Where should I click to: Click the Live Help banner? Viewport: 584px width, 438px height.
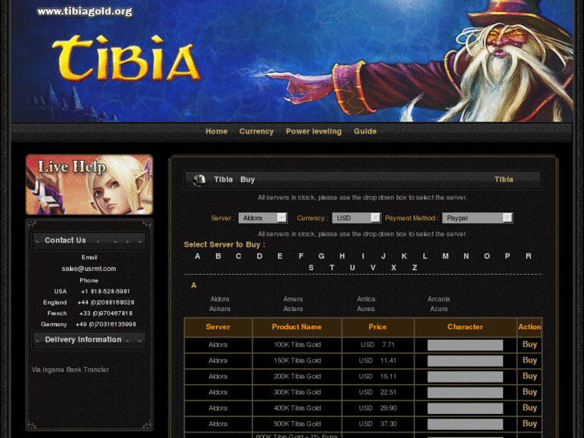[x=89, y=185]
